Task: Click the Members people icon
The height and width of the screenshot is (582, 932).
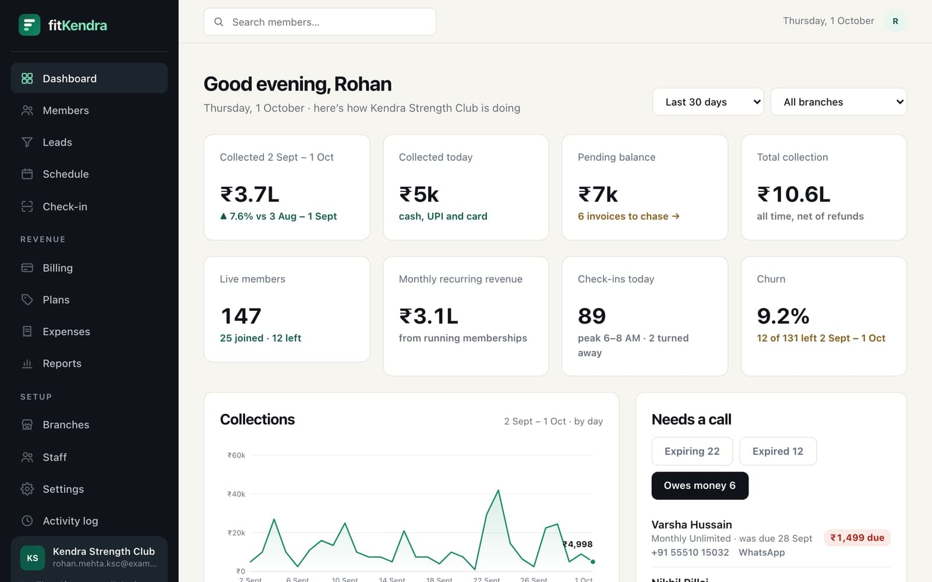Action: [x=27, y=110]
